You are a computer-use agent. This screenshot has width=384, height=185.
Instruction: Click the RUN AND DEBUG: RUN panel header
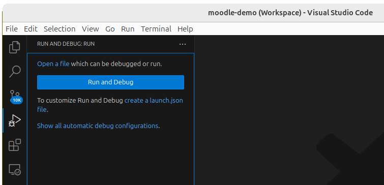click(x=66, y=44)
